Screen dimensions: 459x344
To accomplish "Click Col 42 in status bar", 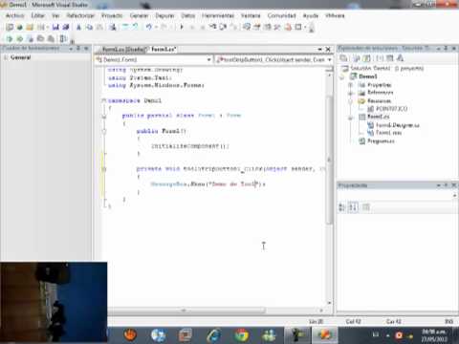I will point(353,321).
